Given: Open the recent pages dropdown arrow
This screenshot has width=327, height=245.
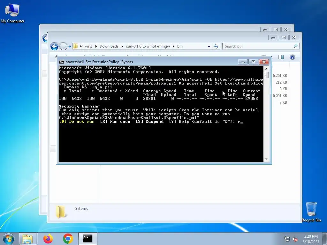Looking at the screenshot, I should click(70, 47).
